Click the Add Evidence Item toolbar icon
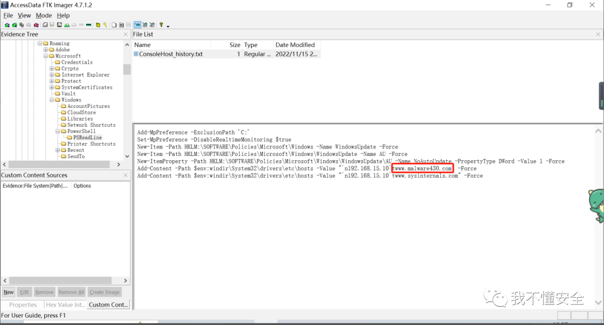The height and width of the screenshot is (325, 604). click(x=7, y=25)
